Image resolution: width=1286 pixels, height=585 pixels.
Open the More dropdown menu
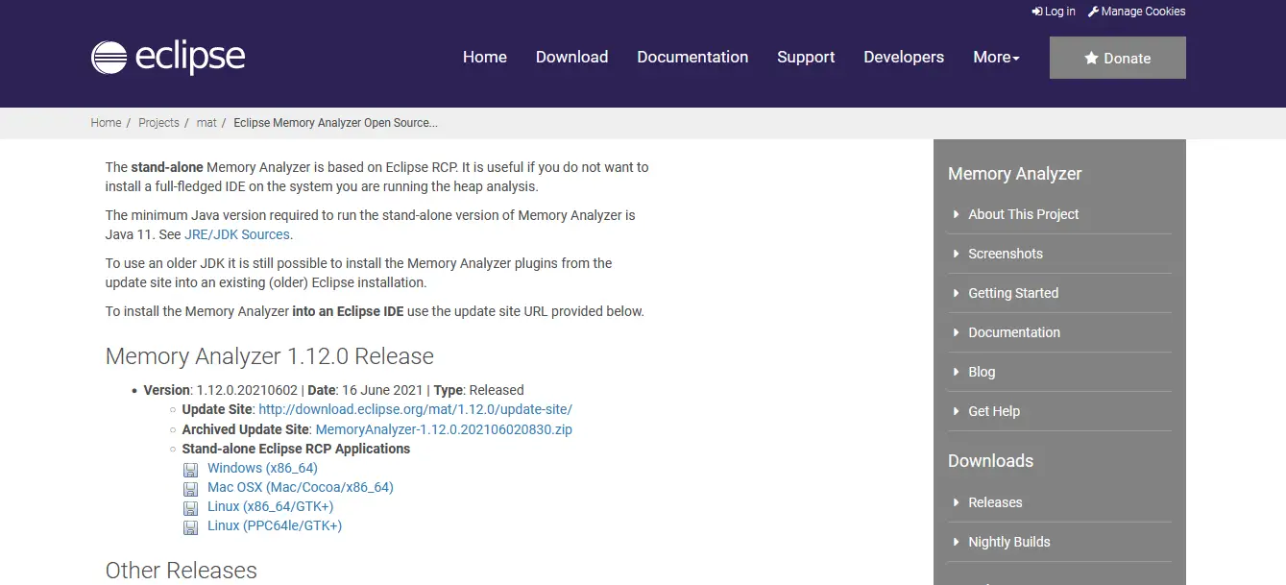tap(996, 58)
